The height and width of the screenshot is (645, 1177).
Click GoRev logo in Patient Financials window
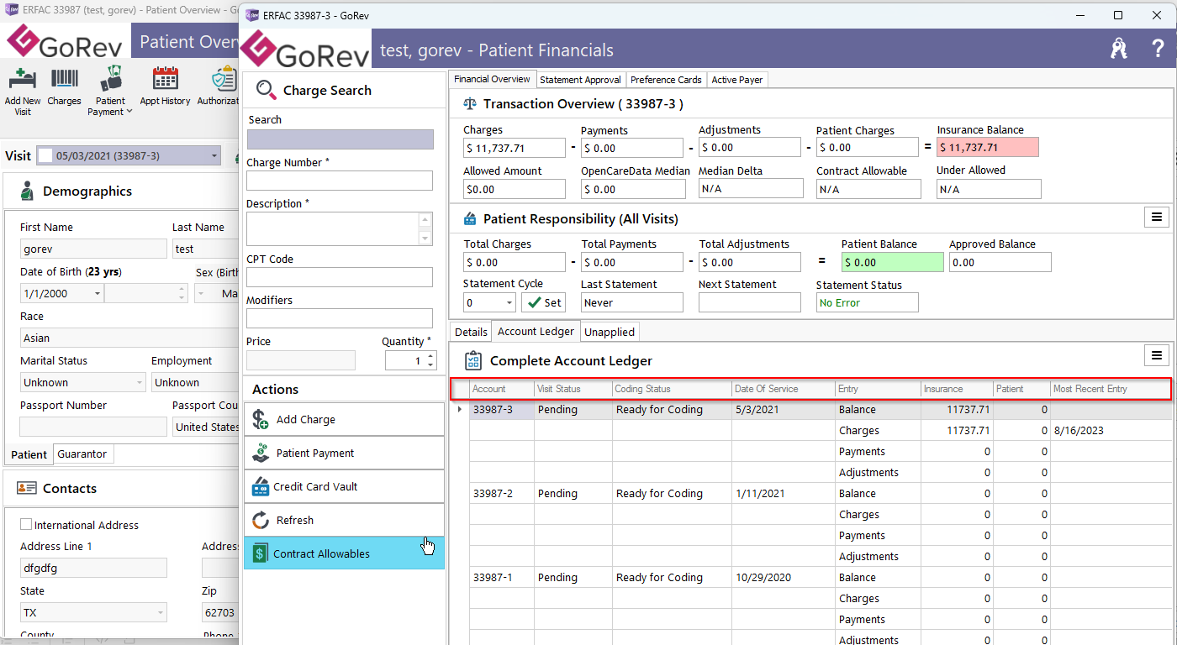(305, 49)
